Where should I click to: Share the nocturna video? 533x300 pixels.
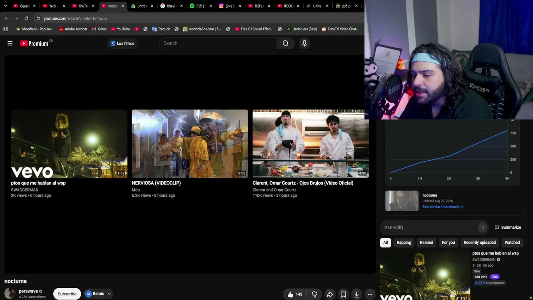(x=330, y=294)
